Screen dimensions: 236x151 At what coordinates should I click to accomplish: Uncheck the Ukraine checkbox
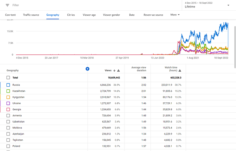tap(8, 103)
